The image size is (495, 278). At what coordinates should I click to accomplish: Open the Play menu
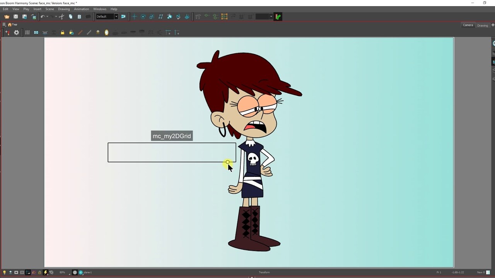click(x=26, y=9)
